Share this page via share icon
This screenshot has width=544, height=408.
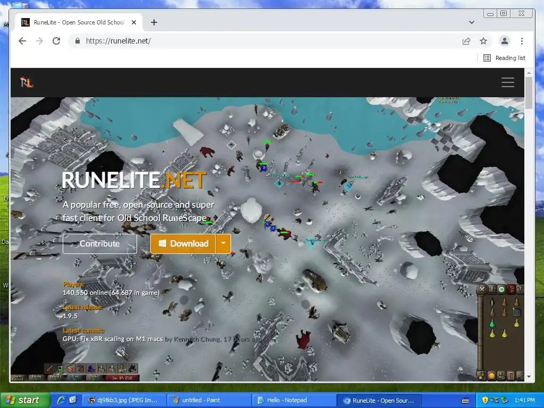click(466, 41)
